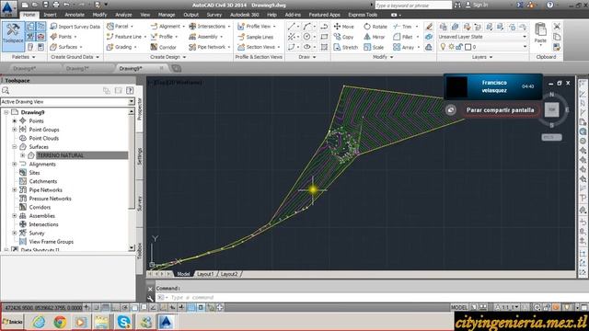The width and height of the screenshot is (589, 331).
Task: Select the Move tool
Action: (x=343, y=27)
